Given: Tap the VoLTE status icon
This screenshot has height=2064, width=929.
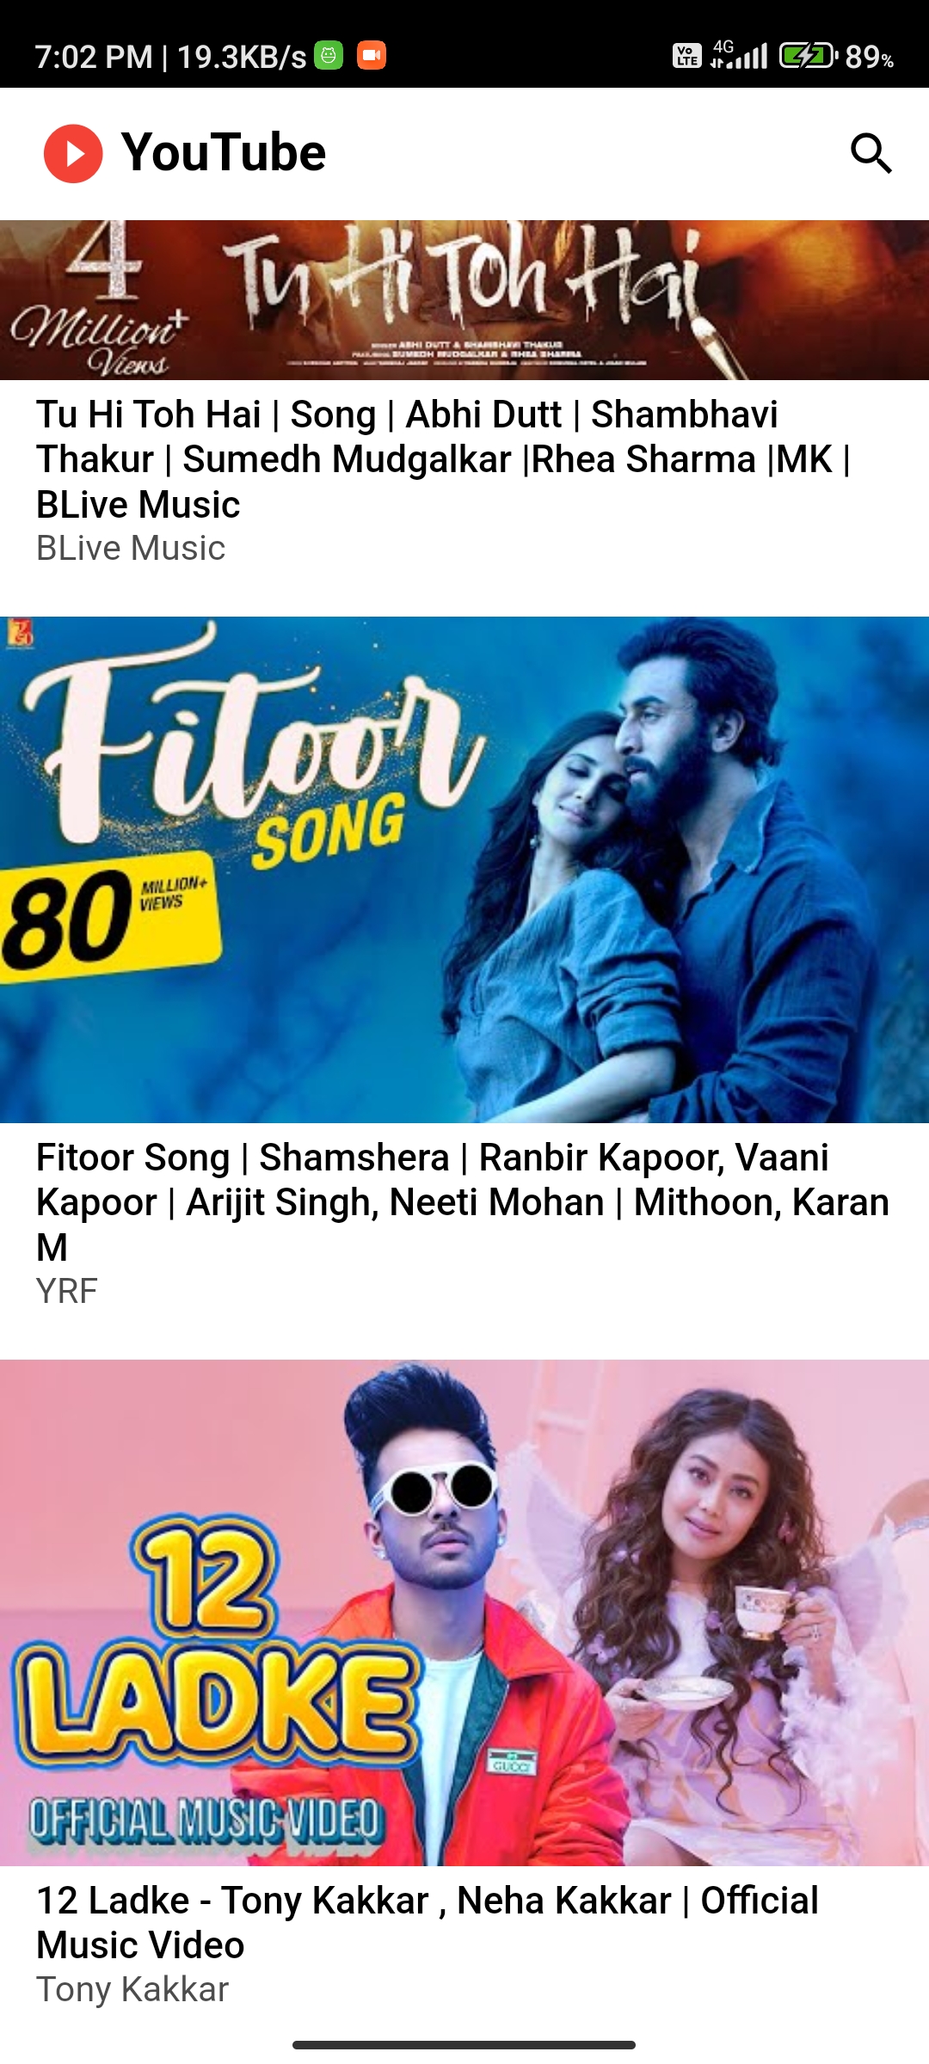Looking at the screenshot, I should 686,56.
